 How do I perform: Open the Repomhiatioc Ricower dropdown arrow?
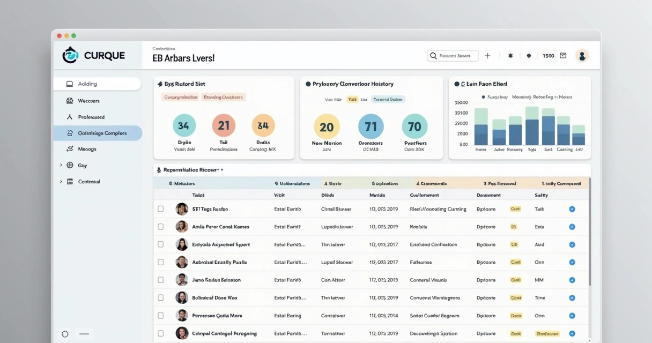pos(222,170)
